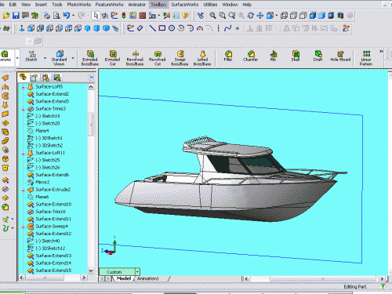Click the Lofted Surface icon in left toolbar

coord(5,105)
